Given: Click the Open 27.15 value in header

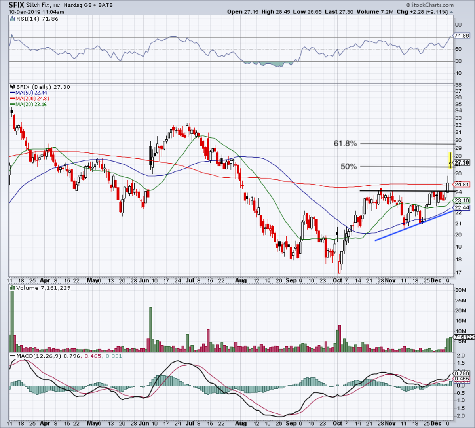Looking at the screenshot, I should [x=243, y=12].
